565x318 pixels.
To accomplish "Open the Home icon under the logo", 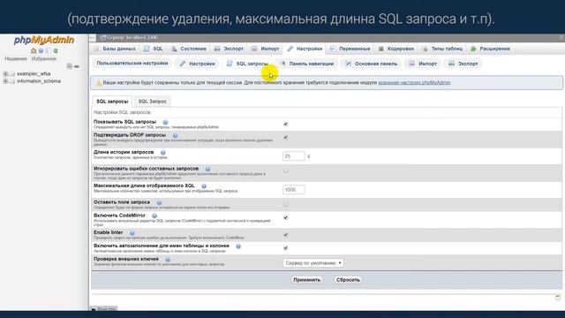I will pyautogui.click(x=34, y=51).
